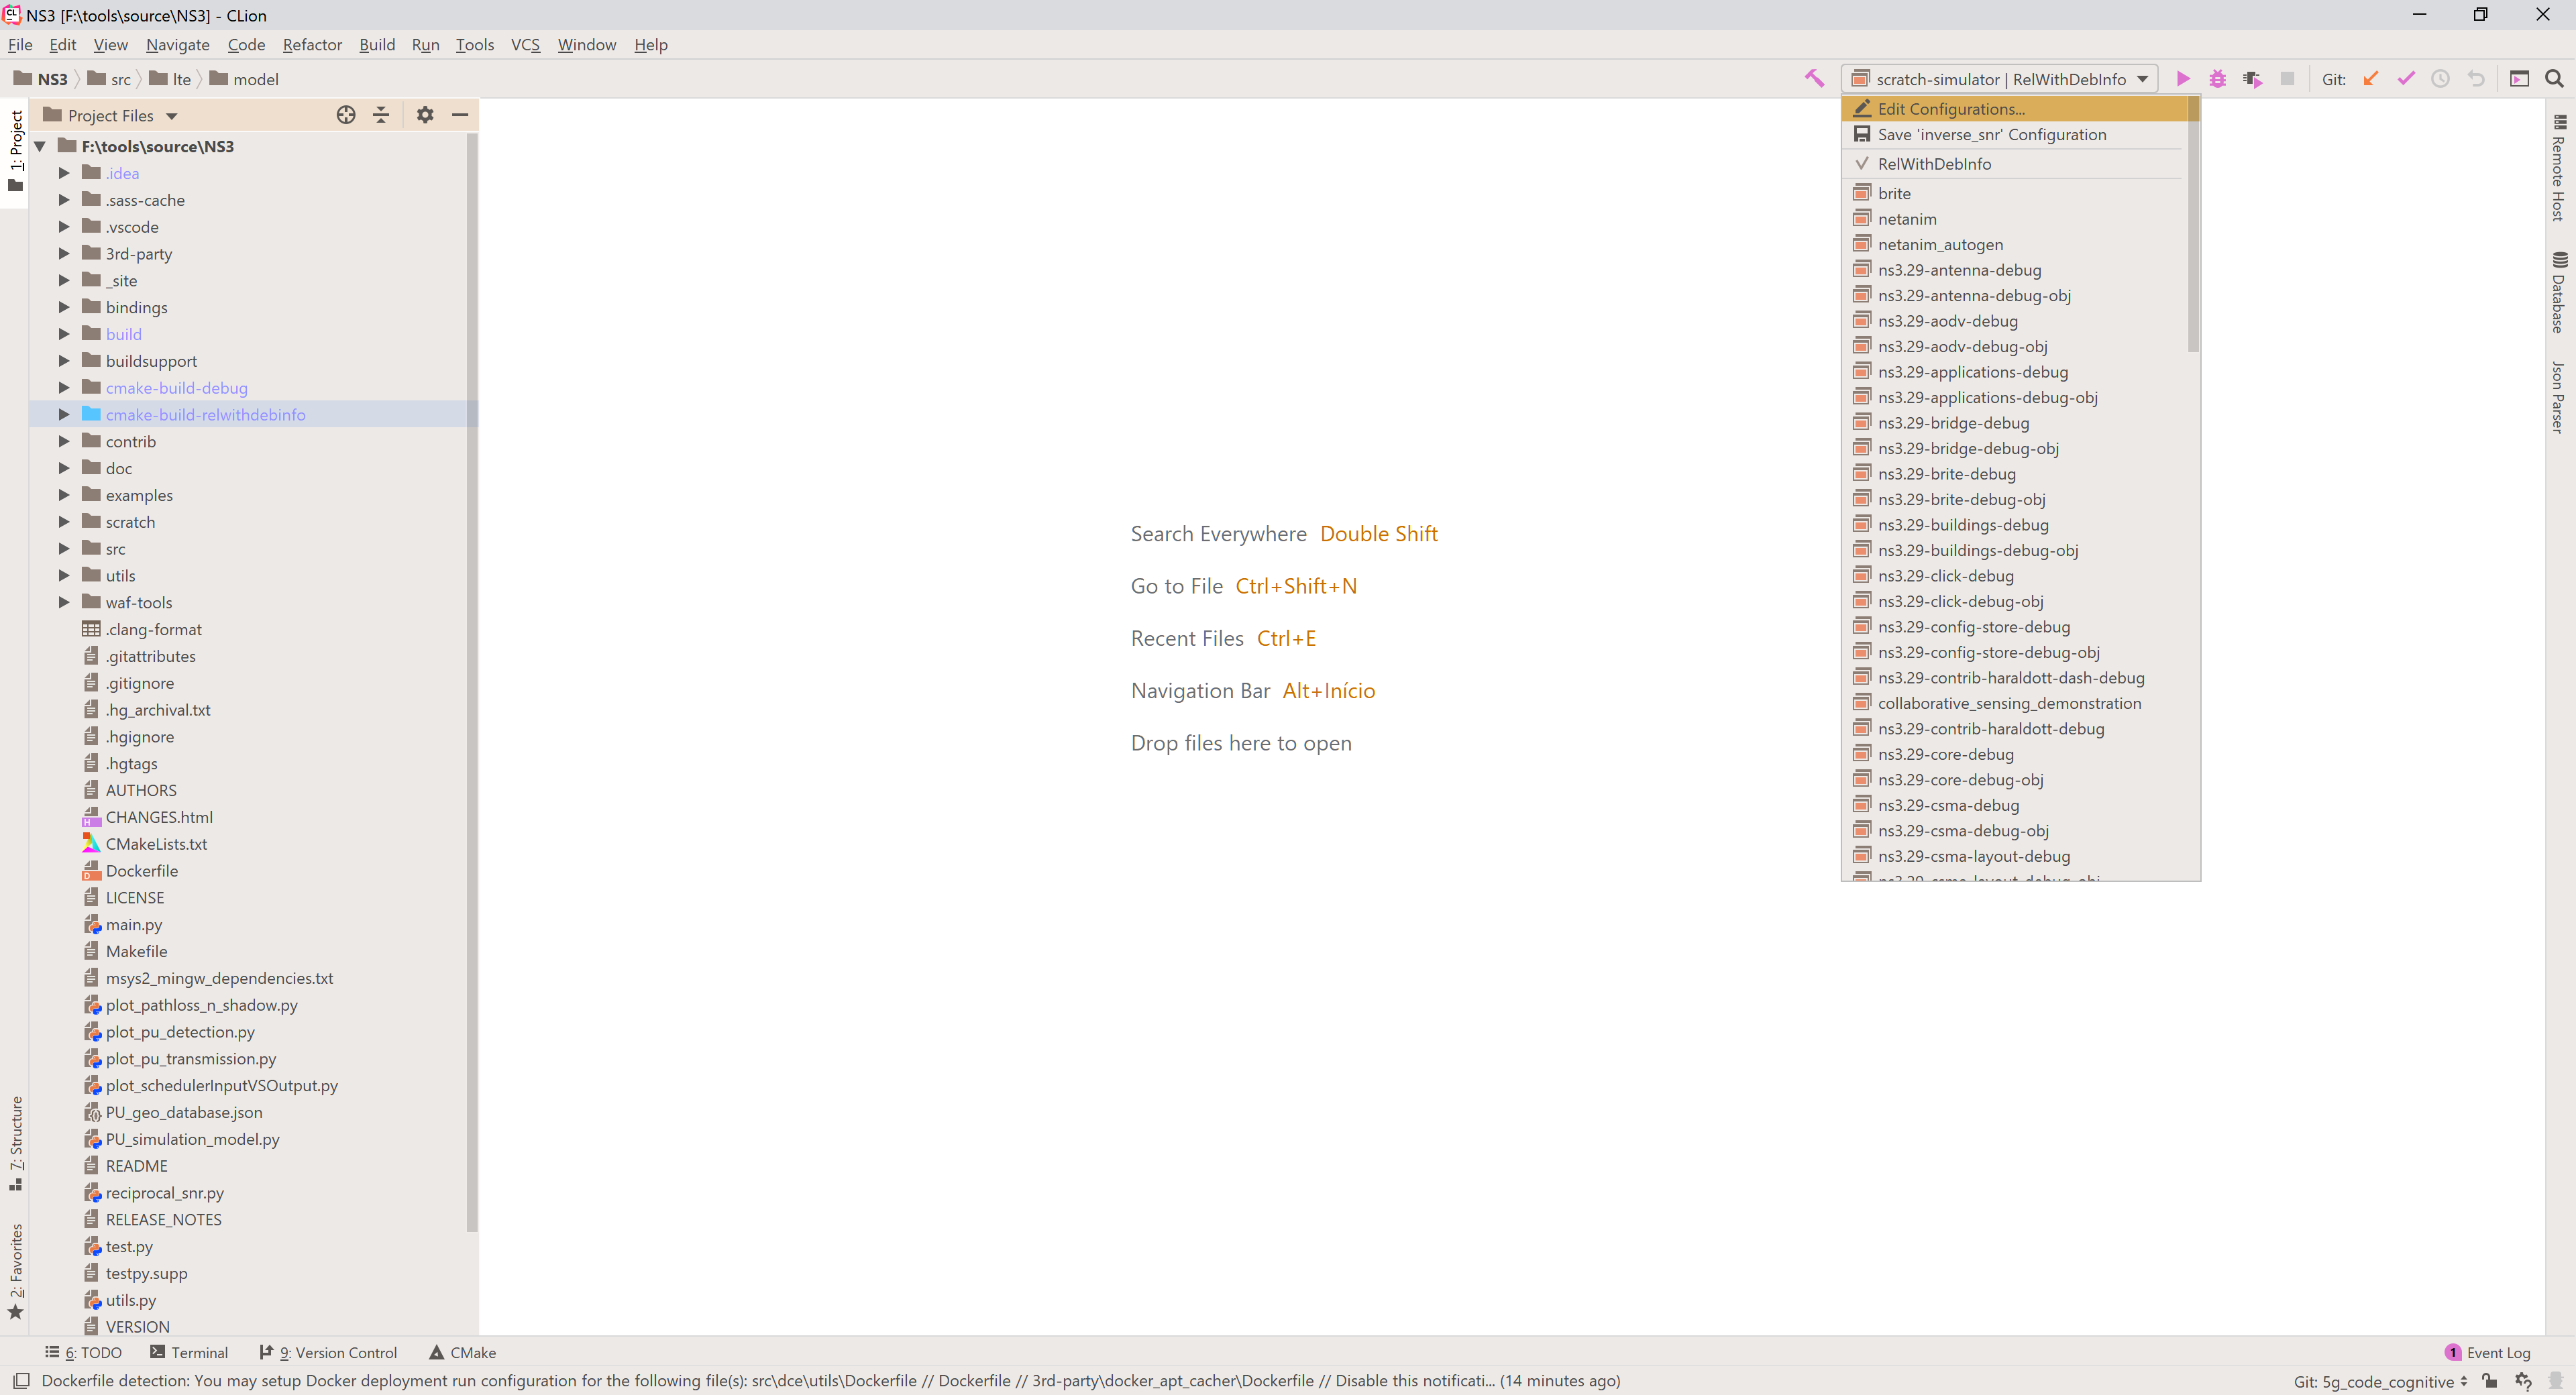Image resolution: width=2576 pixels, height=1395 pixels.
Task: Open Search Everywhere magnifier icon
Action: pyautogui.click(x=2554, y=79)
